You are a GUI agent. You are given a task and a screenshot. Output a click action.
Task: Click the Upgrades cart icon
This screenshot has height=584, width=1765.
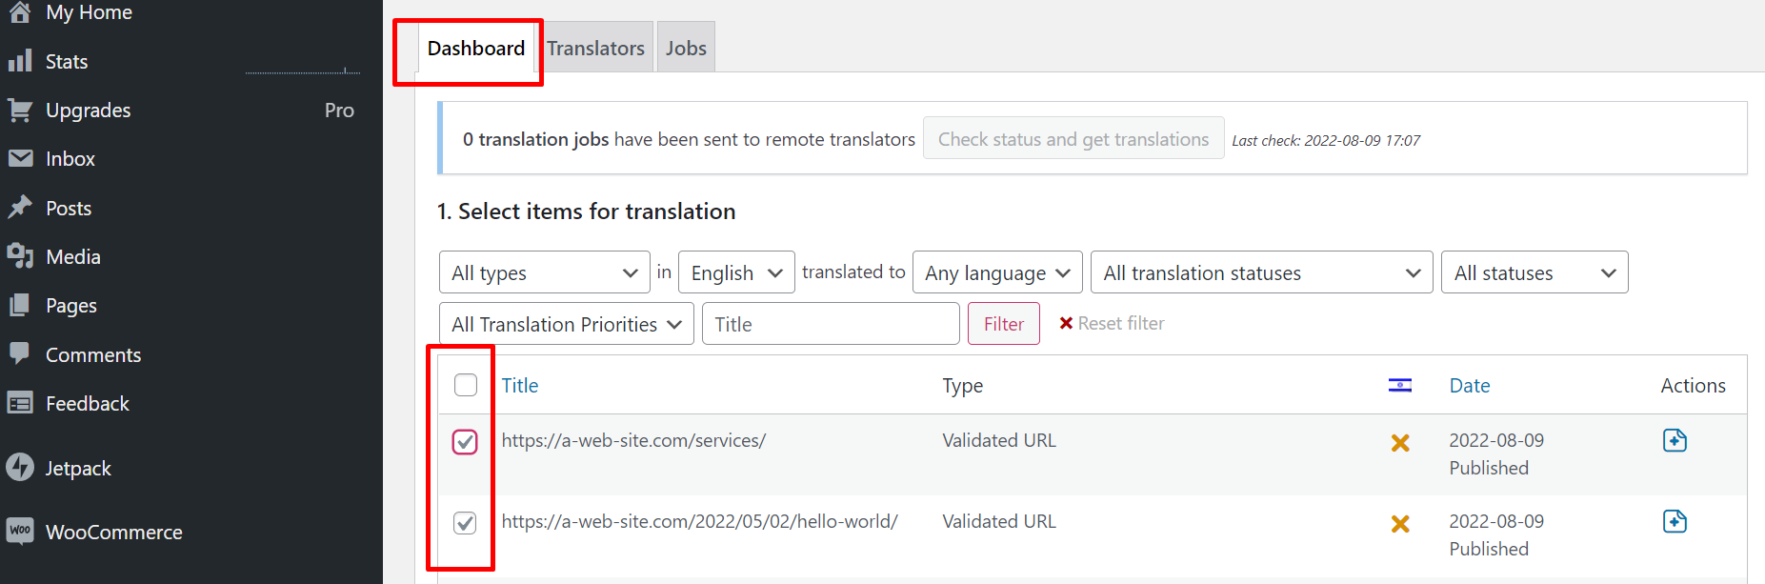pyautogui.click(x=20, y=111)
